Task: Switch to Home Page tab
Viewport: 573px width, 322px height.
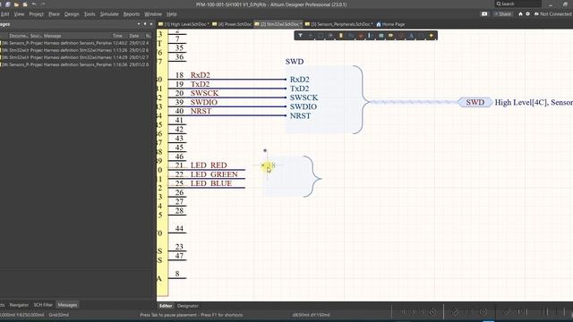Action: [x=390, y=24]
